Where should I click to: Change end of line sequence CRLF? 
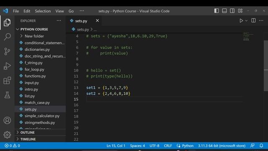pos(168,146)
